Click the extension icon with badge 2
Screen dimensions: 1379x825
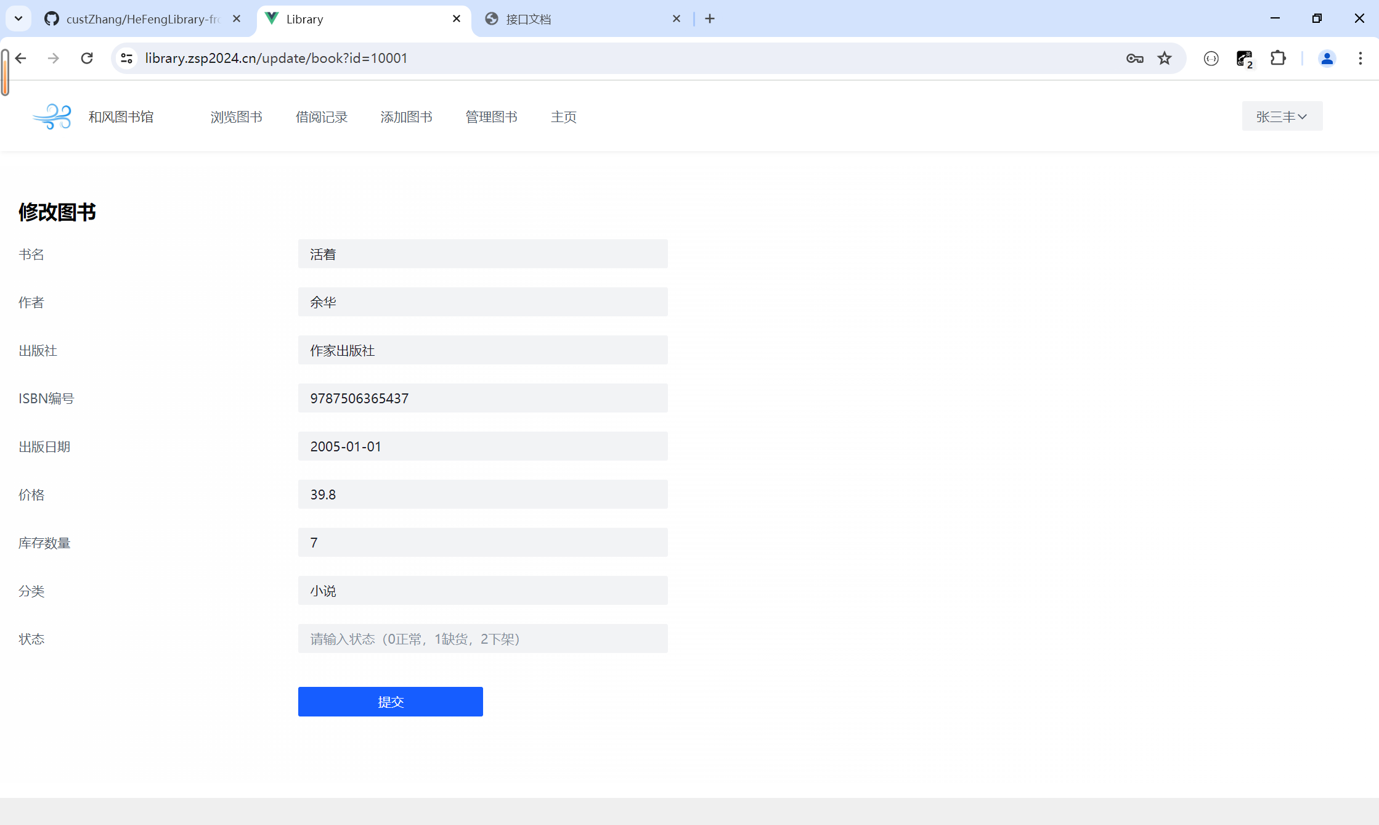pyautogui.click(x=1245, y=59)
